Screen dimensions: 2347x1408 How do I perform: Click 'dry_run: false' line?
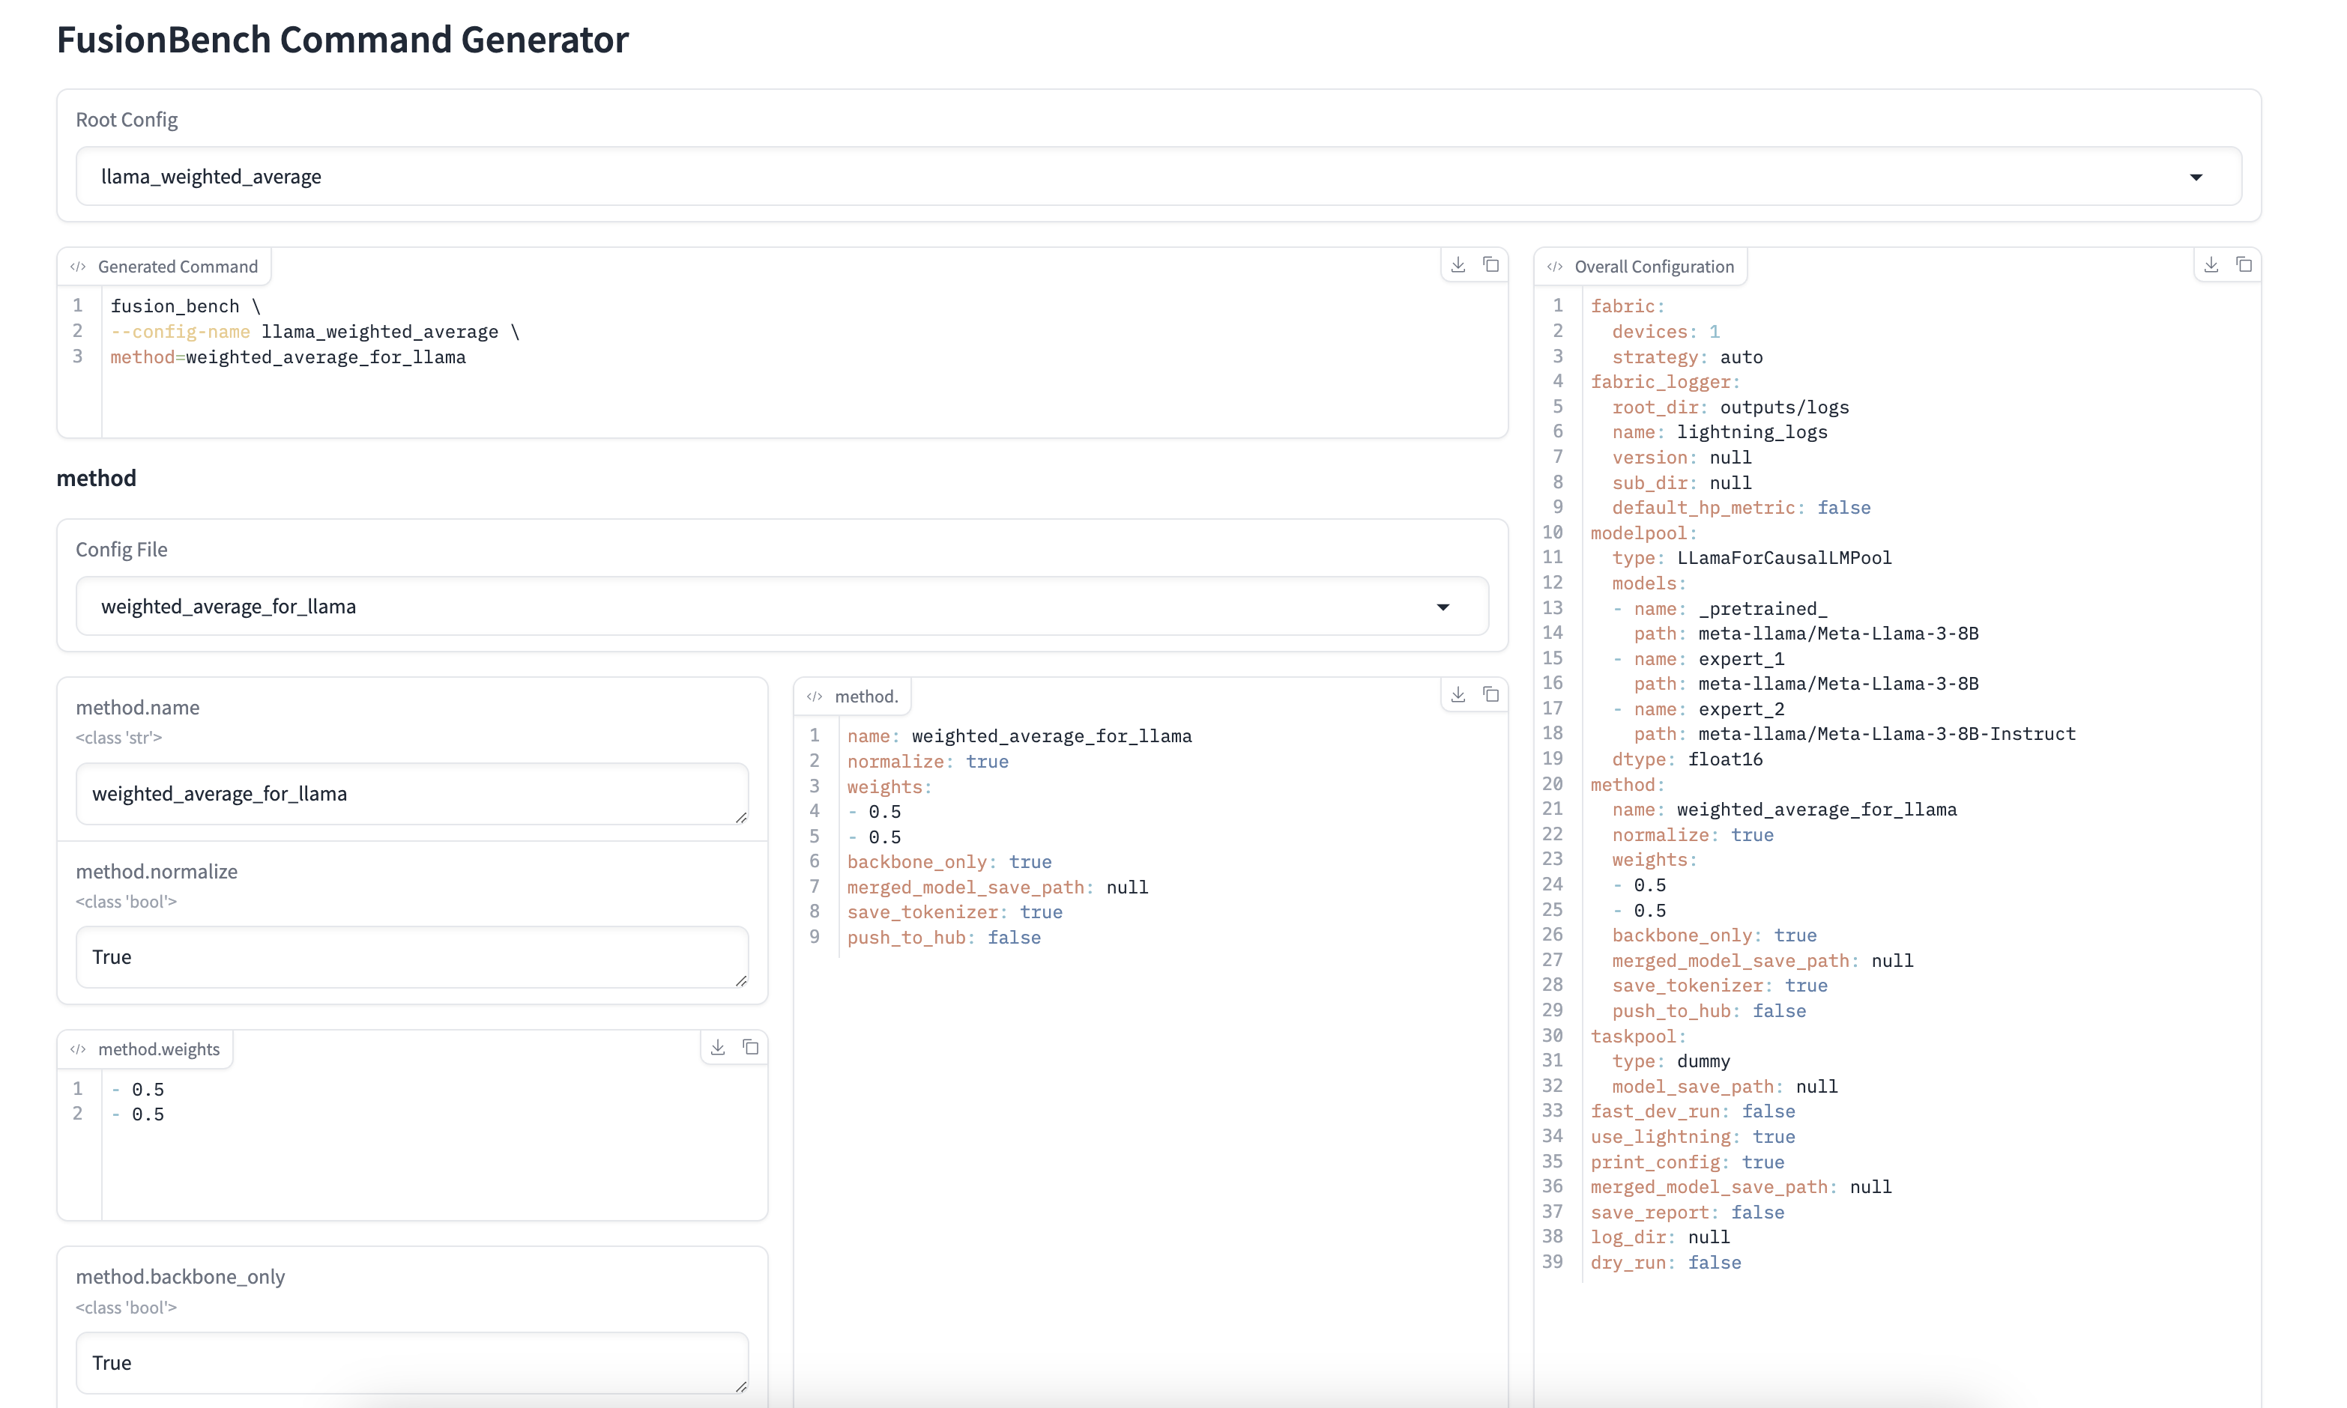pyautogui.click(x=1666, y=1263)
